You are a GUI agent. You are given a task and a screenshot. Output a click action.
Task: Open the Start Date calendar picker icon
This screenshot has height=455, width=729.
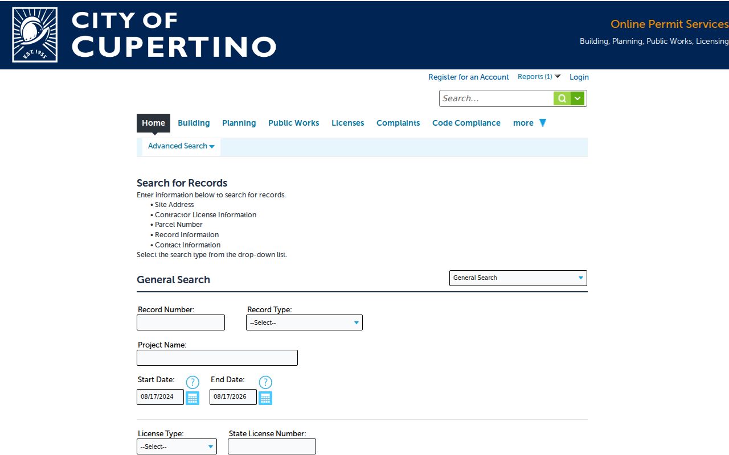193,398
